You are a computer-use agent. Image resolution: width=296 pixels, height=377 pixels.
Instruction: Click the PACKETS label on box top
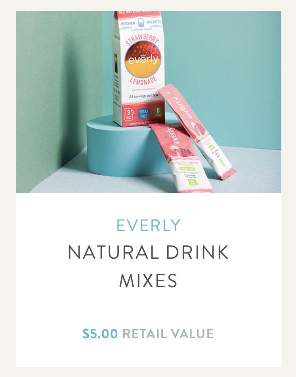(154, 22)
